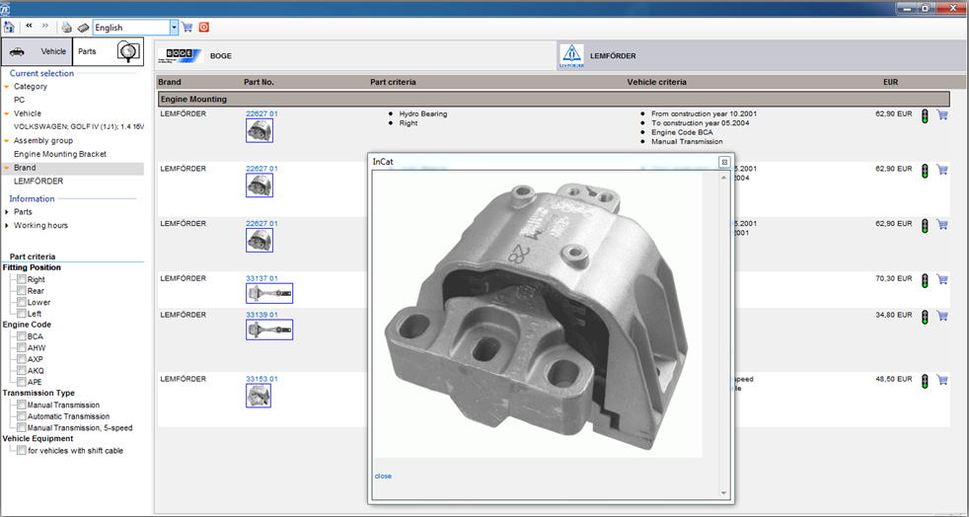Open the shopping cart in the toolbar
Viewport: 969px width, 517px height.
187,28
